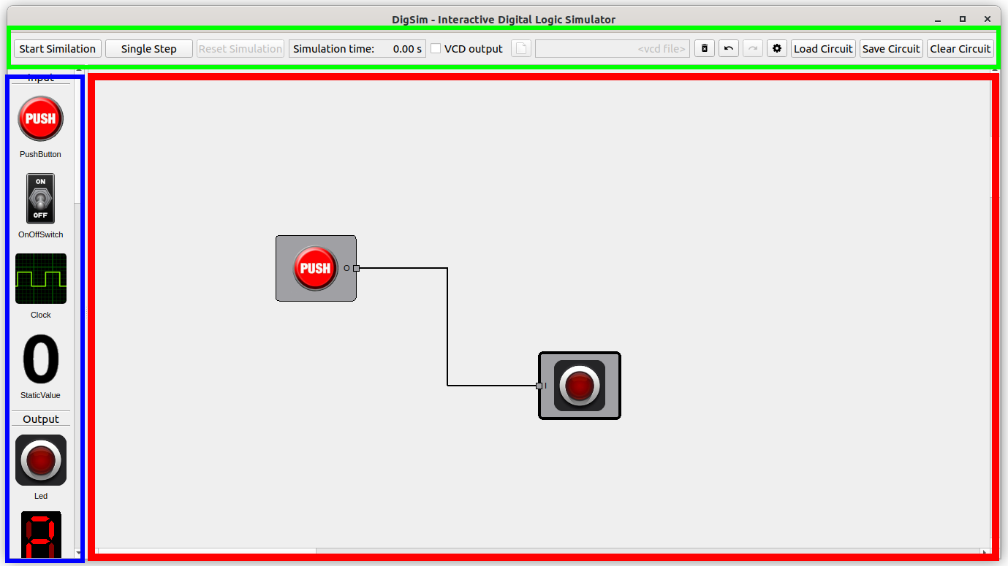The image size is (1008, 566).
Task: Click the output port of the canvas PushButton
Action: pos(356,268)
